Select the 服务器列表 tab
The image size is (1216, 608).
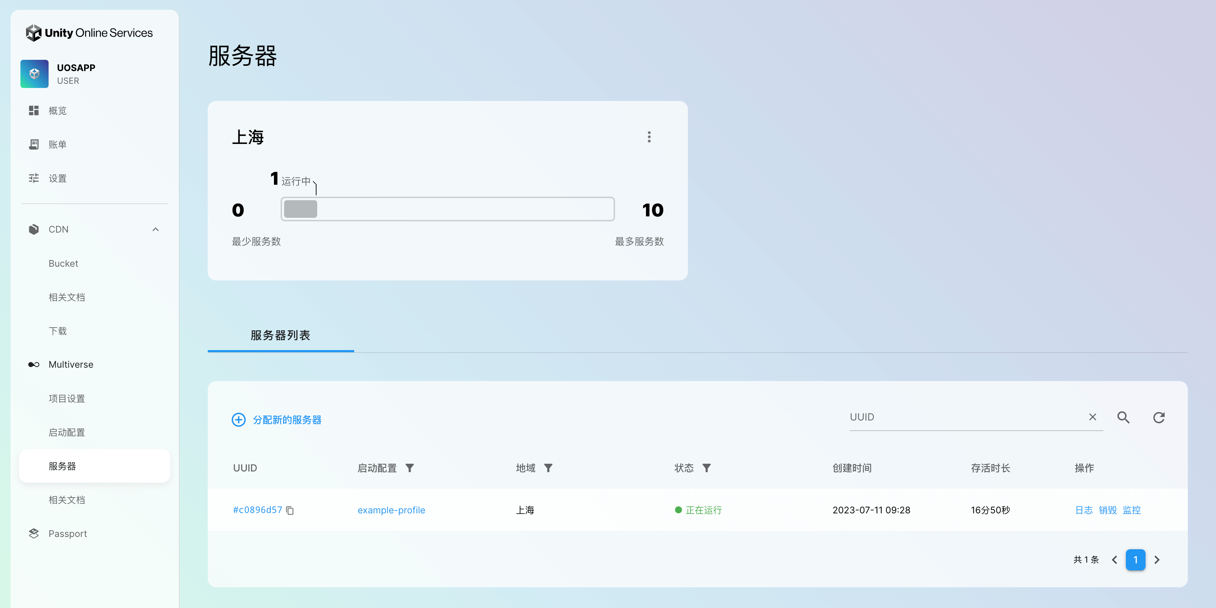point(280,335)
